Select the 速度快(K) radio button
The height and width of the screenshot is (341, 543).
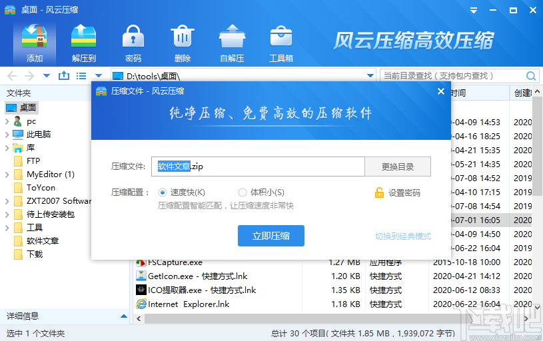click(x=162, y=192)
